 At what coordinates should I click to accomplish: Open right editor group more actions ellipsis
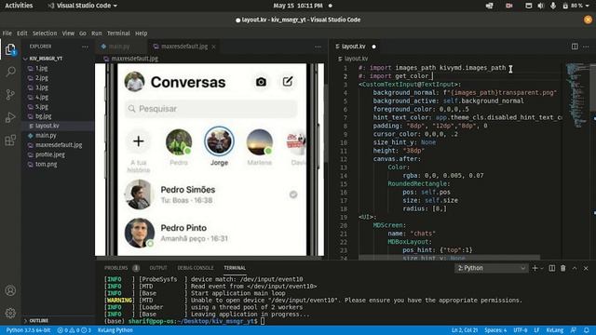[586, 47]
